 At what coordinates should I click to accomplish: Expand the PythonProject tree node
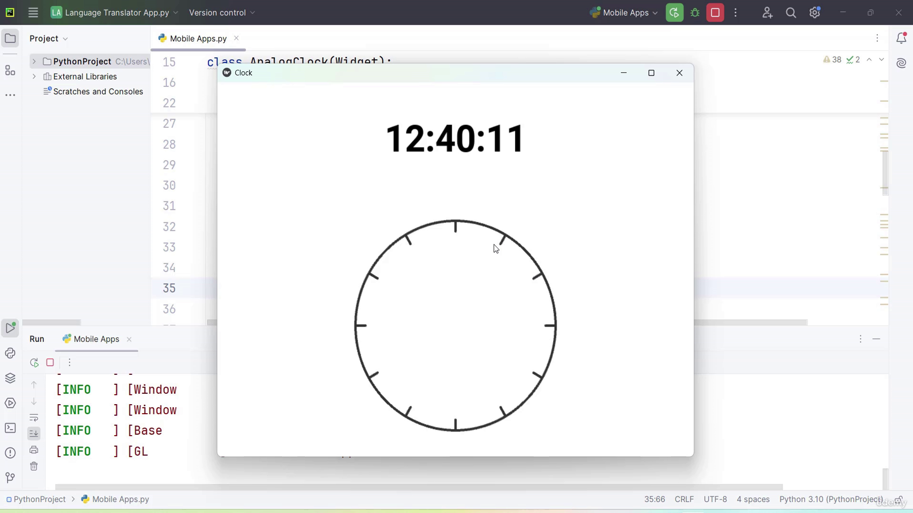[x=34, y=61]
